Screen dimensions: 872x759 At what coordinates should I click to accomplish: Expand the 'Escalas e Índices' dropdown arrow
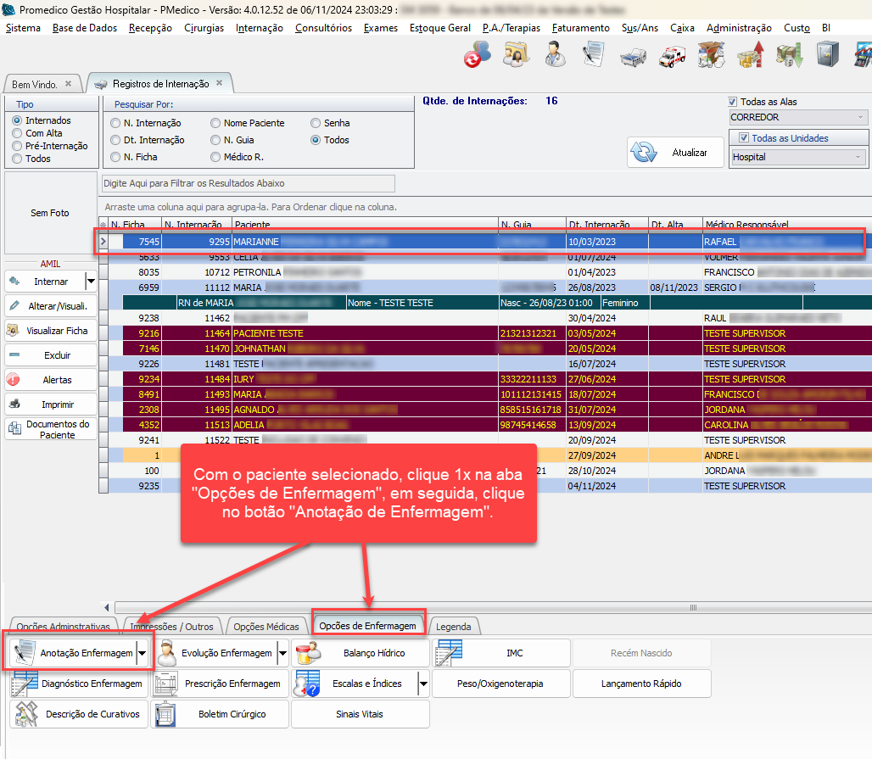(x=422, y=684)
